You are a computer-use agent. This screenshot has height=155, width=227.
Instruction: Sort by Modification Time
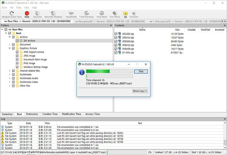coord(71,114)
